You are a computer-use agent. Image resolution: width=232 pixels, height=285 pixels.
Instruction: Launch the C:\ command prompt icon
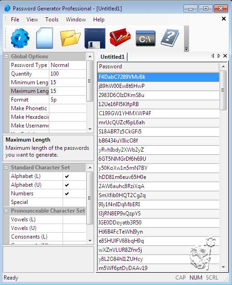(x=145, y=38)
